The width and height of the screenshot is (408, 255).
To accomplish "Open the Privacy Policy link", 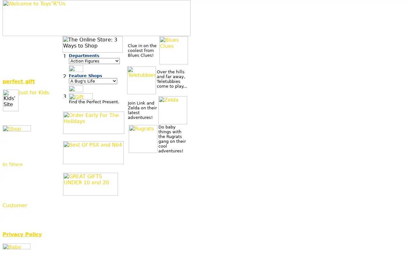I will click(x=22, y=234).
